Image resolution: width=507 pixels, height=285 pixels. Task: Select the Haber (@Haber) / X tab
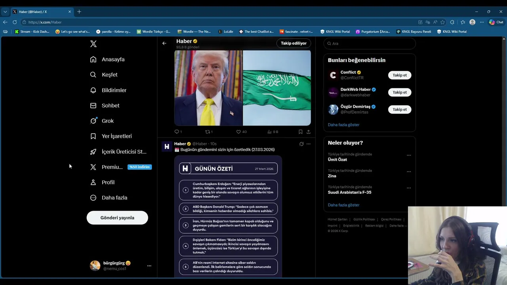42,12
